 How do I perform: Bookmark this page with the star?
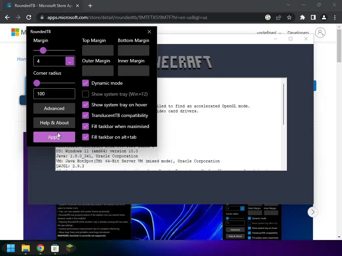(289, 17)
